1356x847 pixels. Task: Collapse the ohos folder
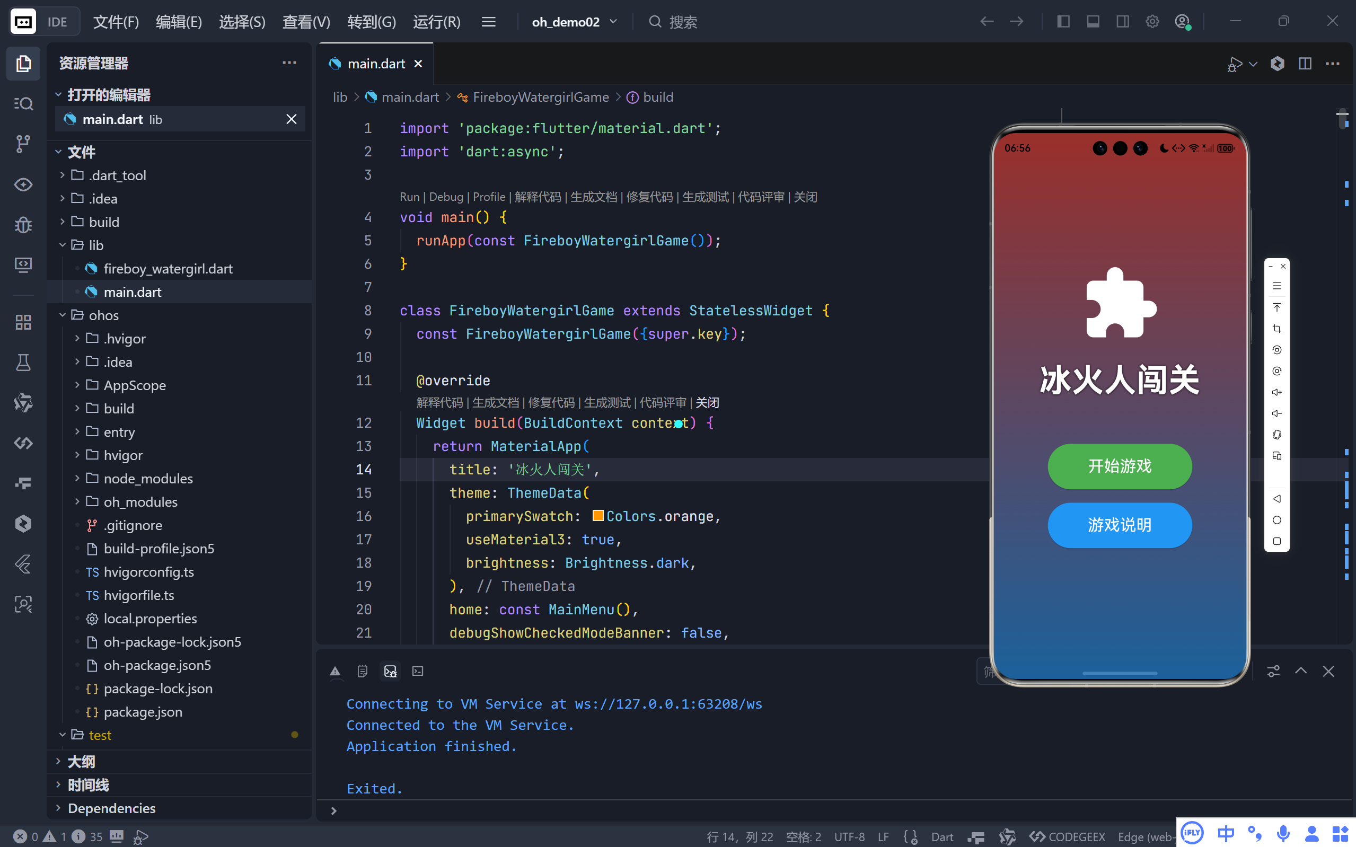click(103, 315)
